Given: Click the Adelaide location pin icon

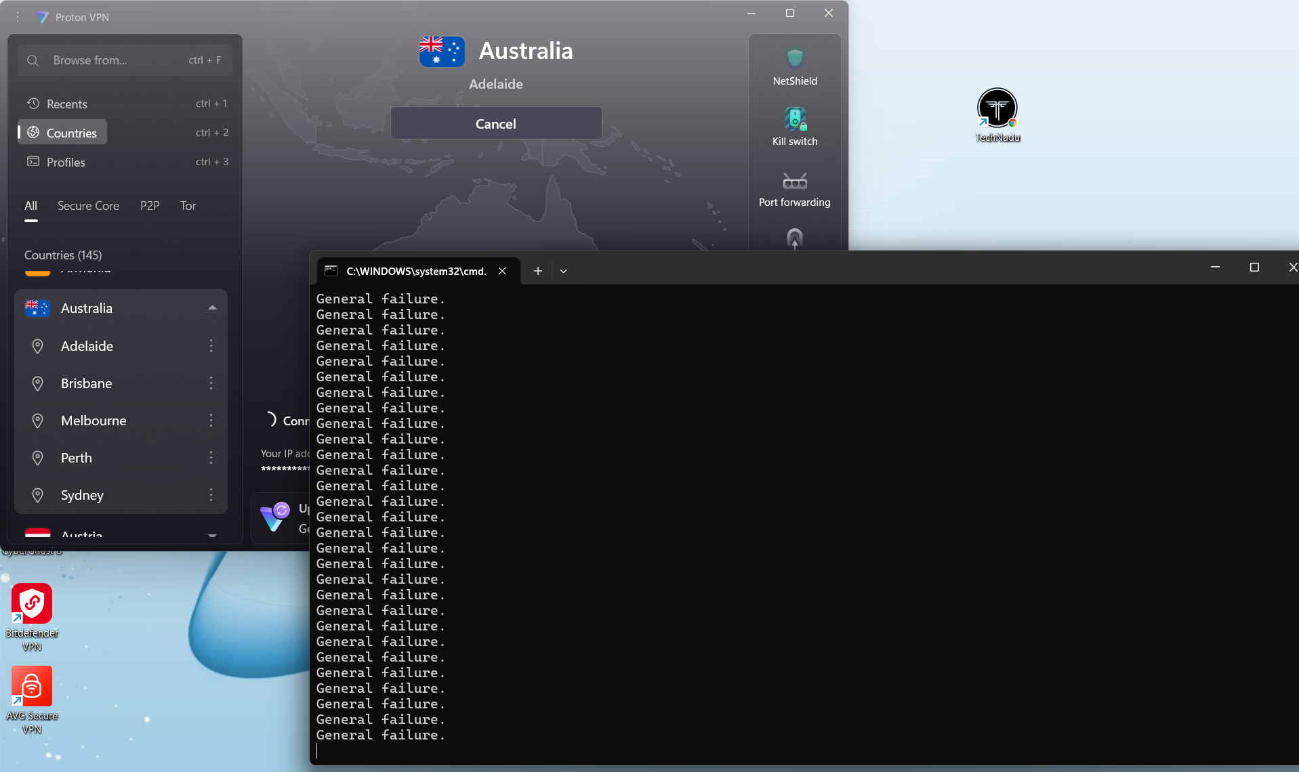Looking at the screenshot, I should point(38,346).
